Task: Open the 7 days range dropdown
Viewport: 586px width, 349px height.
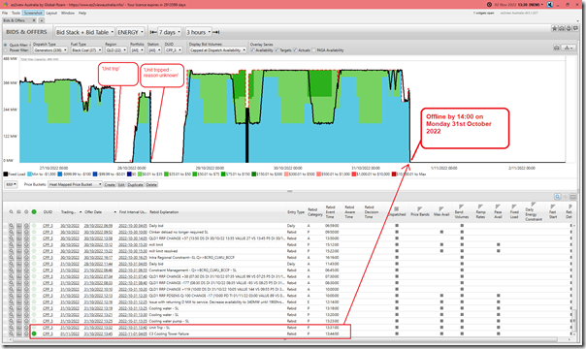Action: (169, 32)
